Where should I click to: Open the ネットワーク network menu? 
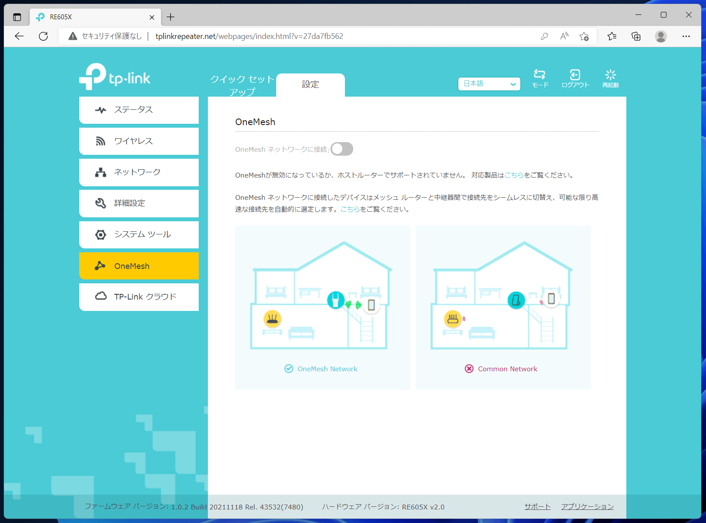(x=139, y=172)
